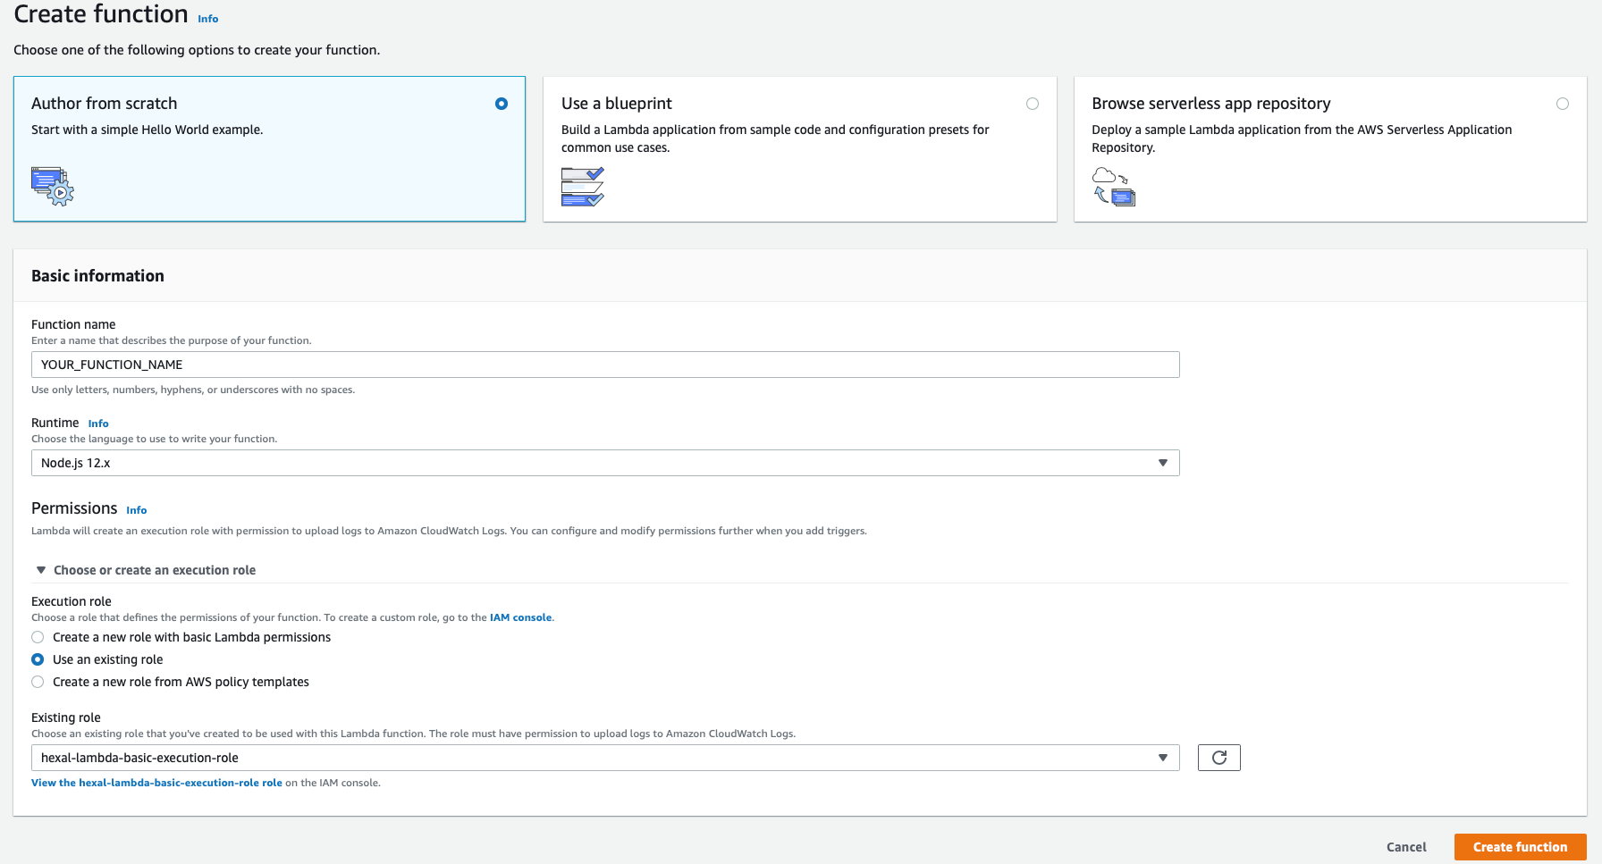1602x864 pixels.
Task: Select the Use a blueprint option
Action: tap(1033, 104)
